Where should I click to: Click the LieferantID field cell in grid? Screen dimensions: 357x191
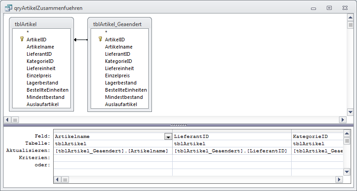[x=231, y=136]
